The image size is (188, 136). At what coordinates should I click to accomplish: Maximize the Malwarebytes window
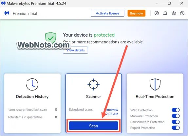[169, 3]
